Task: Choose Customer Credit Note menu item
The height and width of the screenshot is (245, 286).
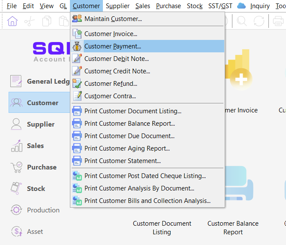Action: point(117,71)
